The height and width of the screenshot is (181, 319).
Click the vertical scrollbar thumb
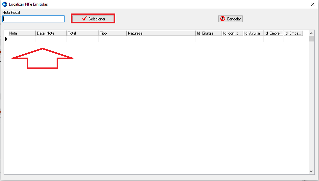tap(311, 39)
